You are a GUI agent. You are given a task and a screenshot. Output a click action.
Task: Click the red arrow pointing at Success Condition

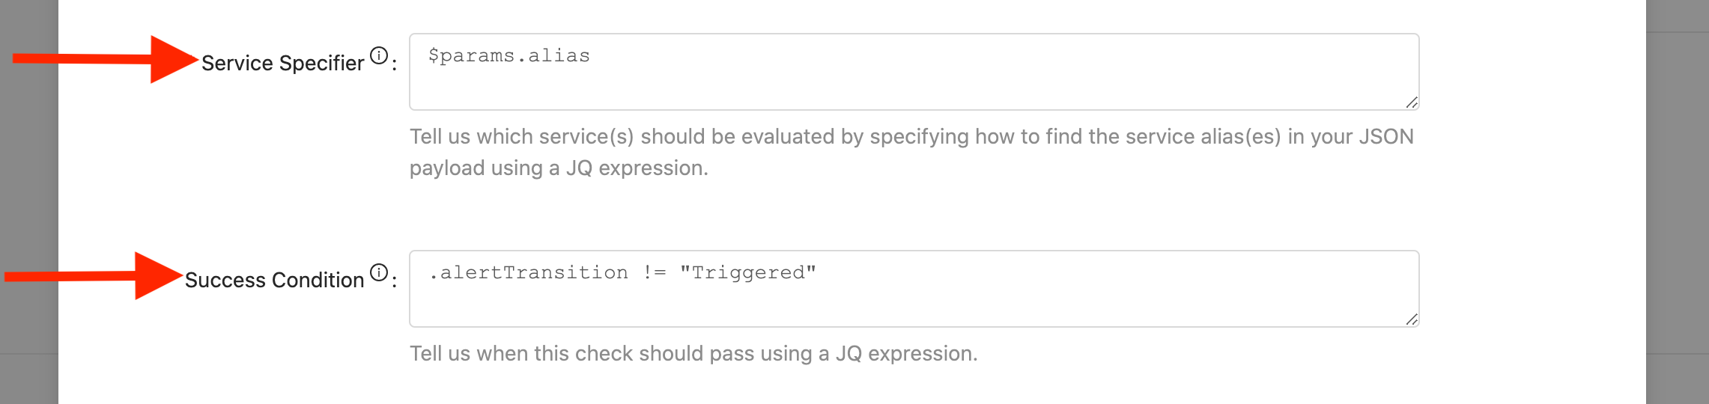(94, 276)
